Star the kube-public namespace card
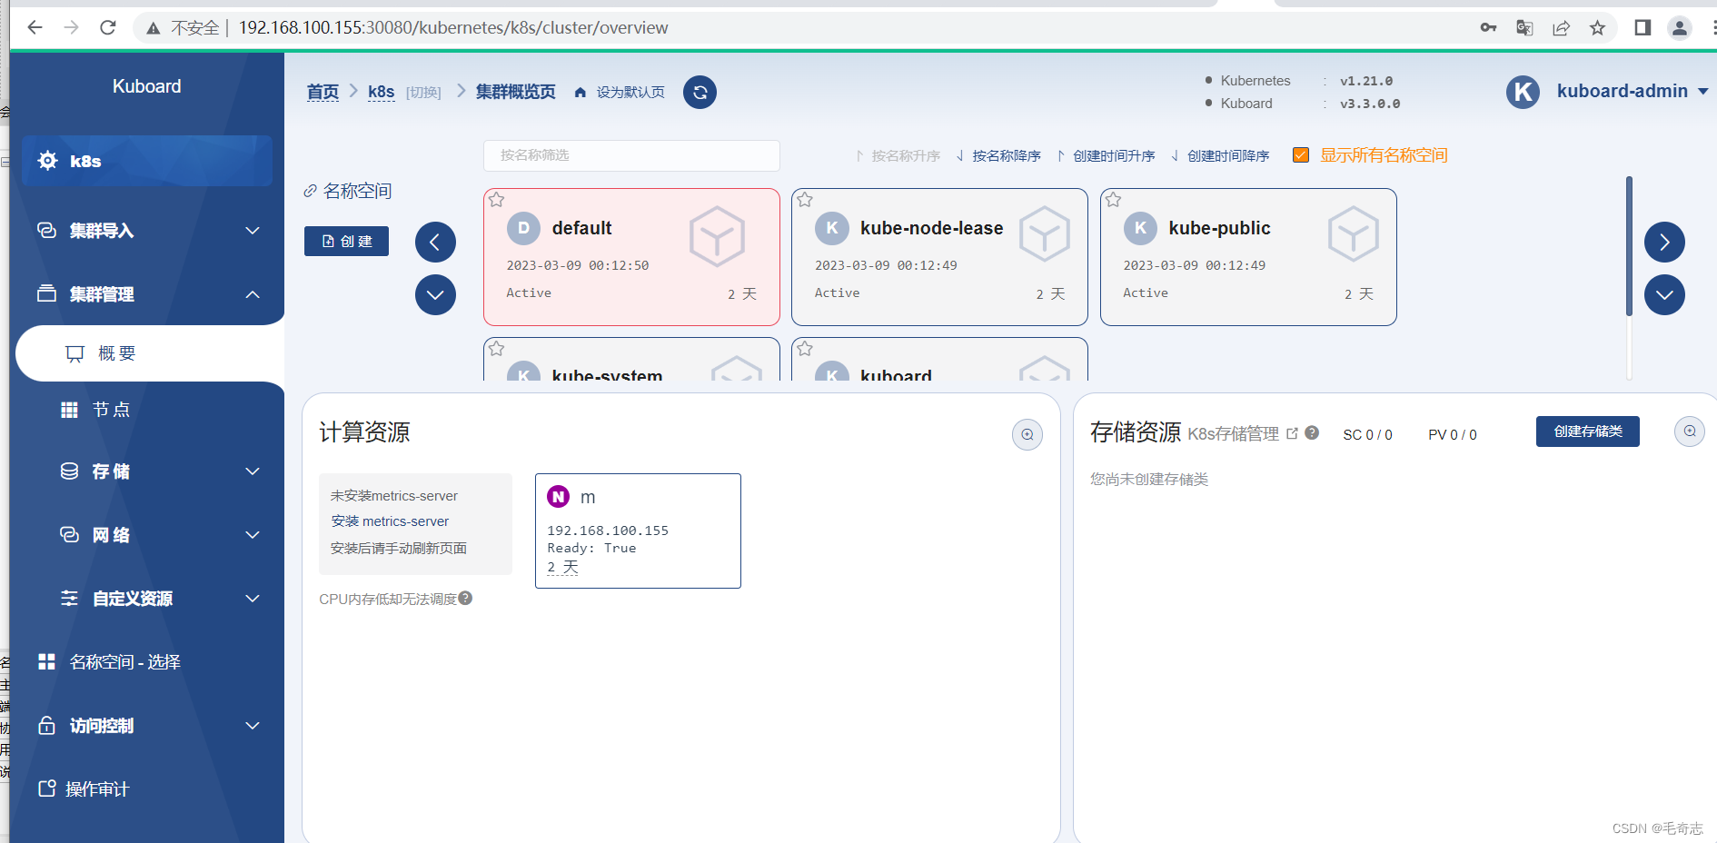The image size is (1717, 843). (x=1113, y=200)
